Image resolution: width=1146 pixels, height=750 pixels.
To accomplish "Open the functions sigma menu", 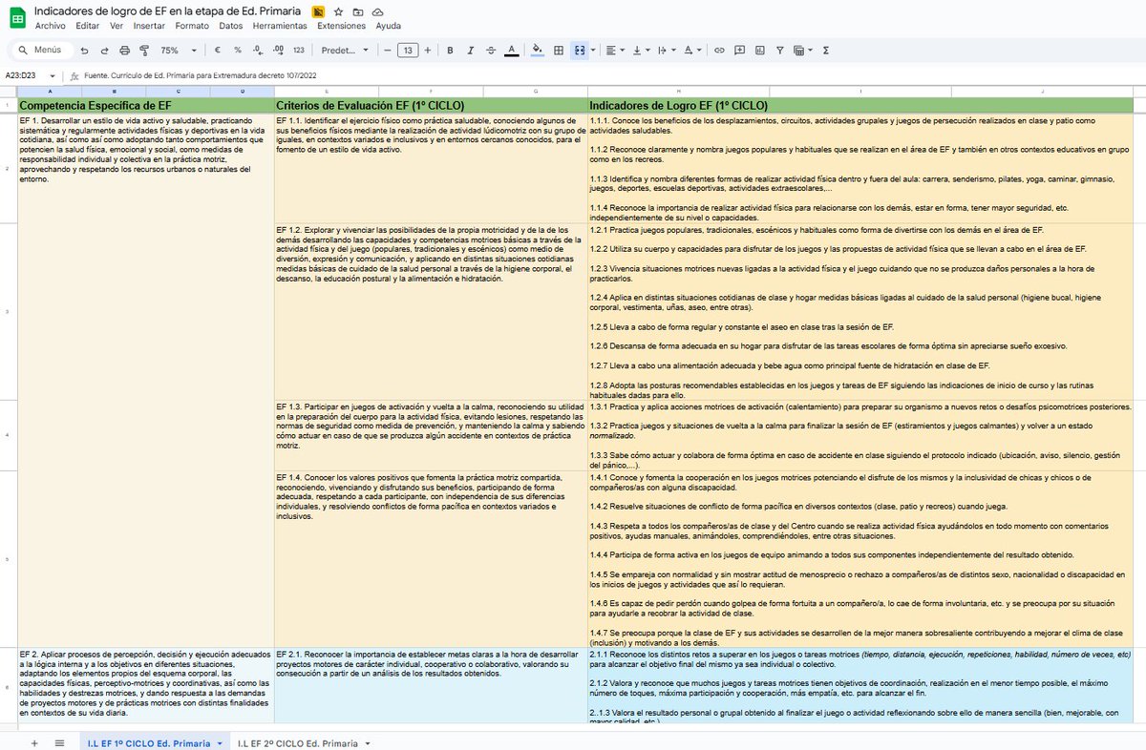I will (825, 50).
